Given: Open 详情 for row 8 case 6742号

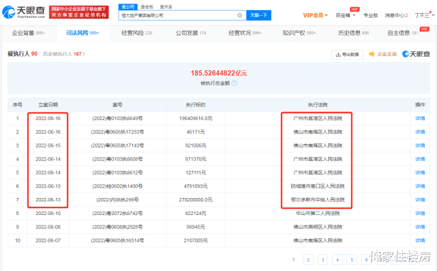Looking at the screenshot, I should [420, 213].
